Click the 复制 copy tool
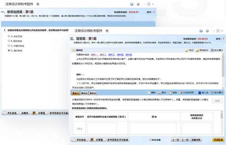The image size is (226, 145). coord(151,93)
